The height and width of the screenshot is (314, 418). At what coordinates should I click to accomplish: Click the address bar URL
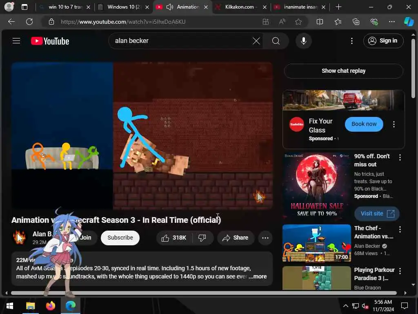[123, 22]
